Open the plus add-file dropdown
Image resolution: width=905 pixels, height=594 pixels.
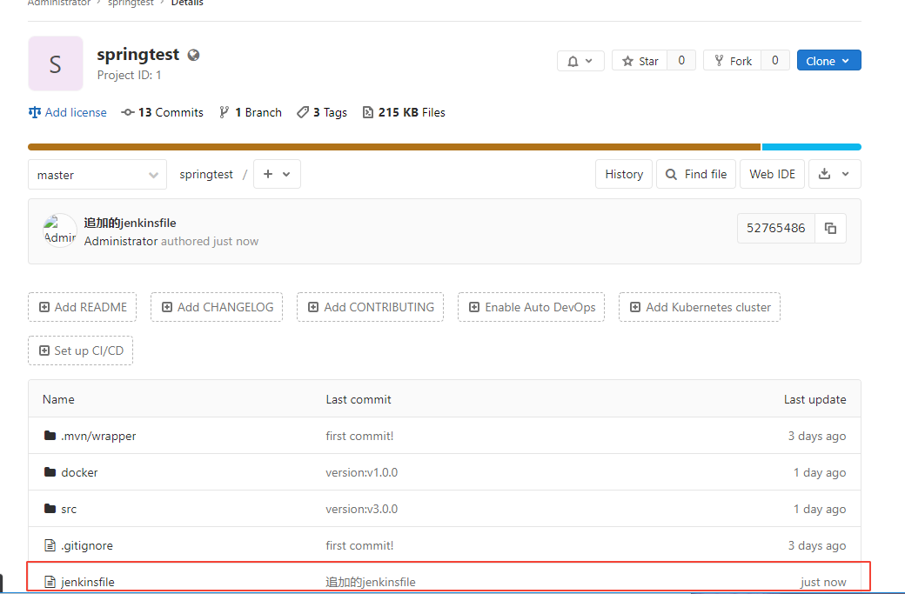277,174
